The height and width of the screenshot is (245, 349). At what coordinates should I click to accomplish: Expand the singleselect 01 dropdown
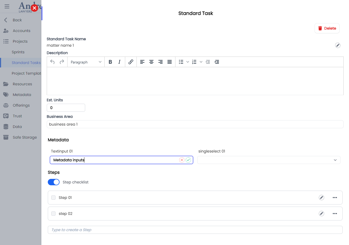[x=335, y=160]
